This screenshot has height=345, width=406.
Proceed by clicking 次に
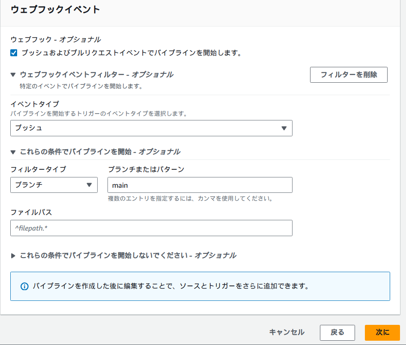[382, 333]
